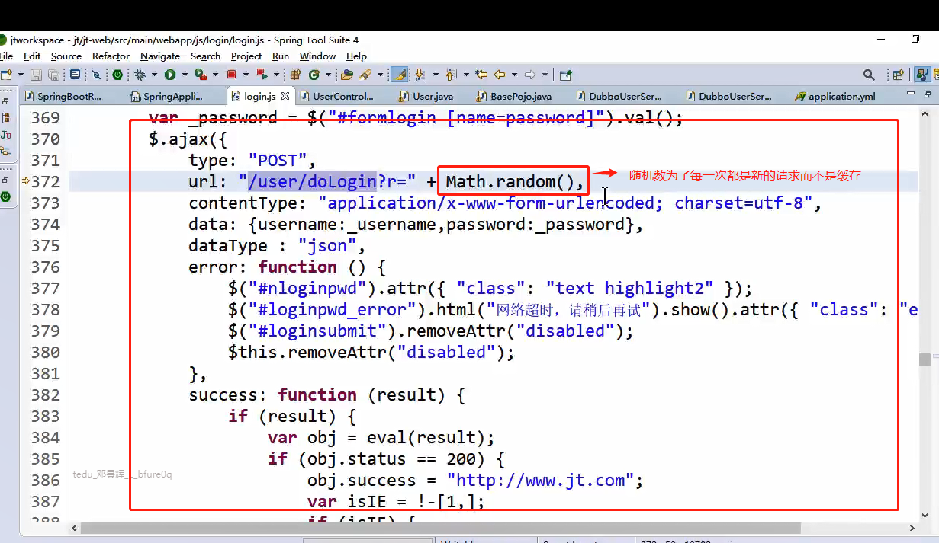Viewport: 939px width, 543px height.
Task: Open the Source menu
Action: pos(66,56)
